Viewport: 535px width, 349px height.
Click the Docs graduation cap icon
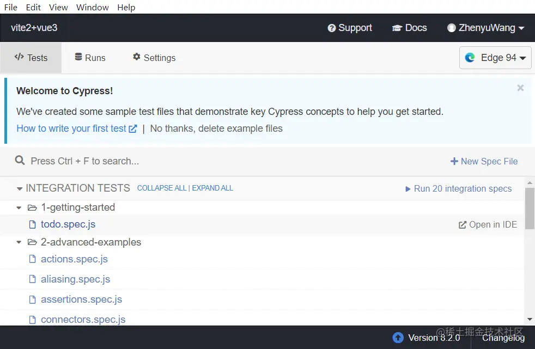click(x=397, y=28)
